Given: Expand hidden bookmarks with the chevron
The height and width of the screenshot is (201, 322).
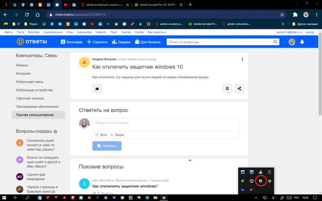Looking at the screenshot, I should point(283,24).
